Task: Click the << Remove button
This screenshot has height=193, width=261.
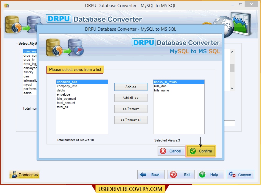Action: (x=131, y=109)
